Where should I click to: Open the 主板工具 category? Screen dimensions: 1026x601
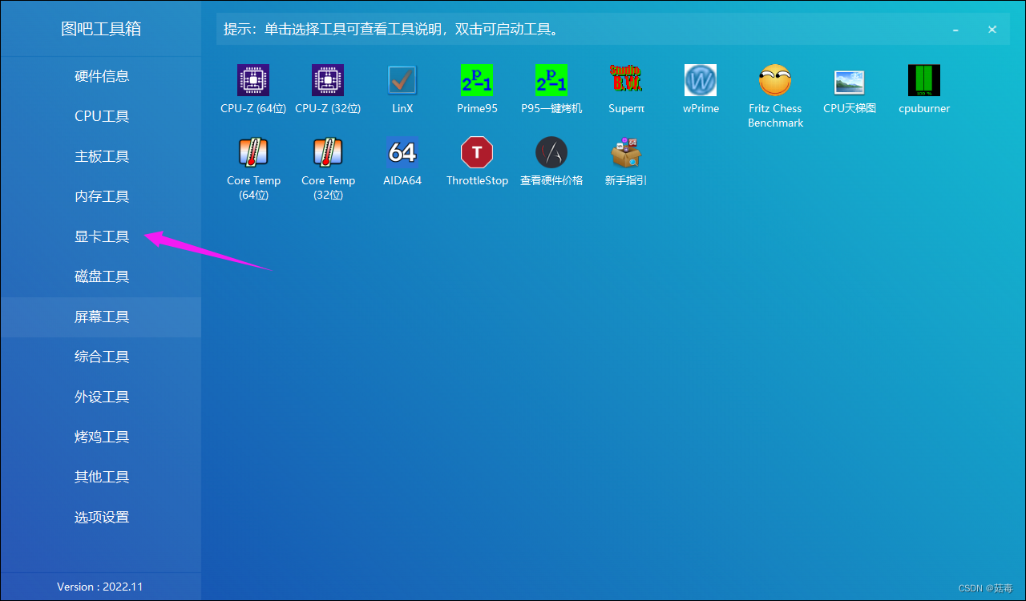pos(101,157)
